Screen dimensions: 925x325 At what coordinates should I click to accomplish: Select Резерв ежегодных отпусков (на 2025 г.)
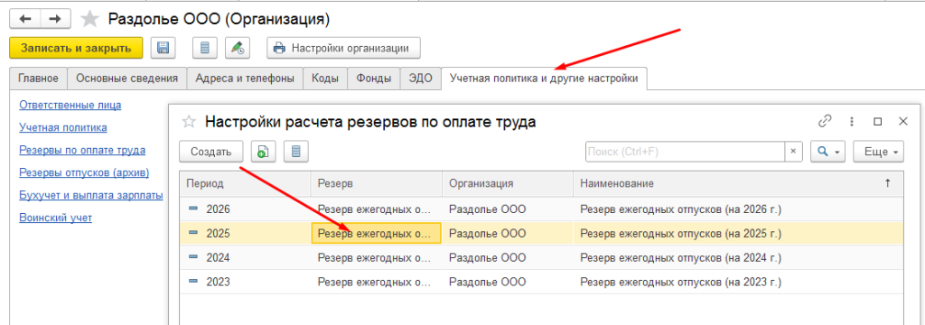click(x=681, y=234)
